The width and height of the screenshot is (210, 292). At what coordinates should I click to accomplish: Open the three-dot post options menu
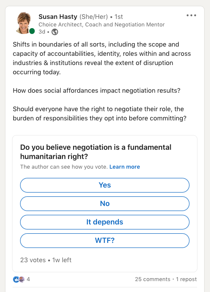(x=192, y=16)
